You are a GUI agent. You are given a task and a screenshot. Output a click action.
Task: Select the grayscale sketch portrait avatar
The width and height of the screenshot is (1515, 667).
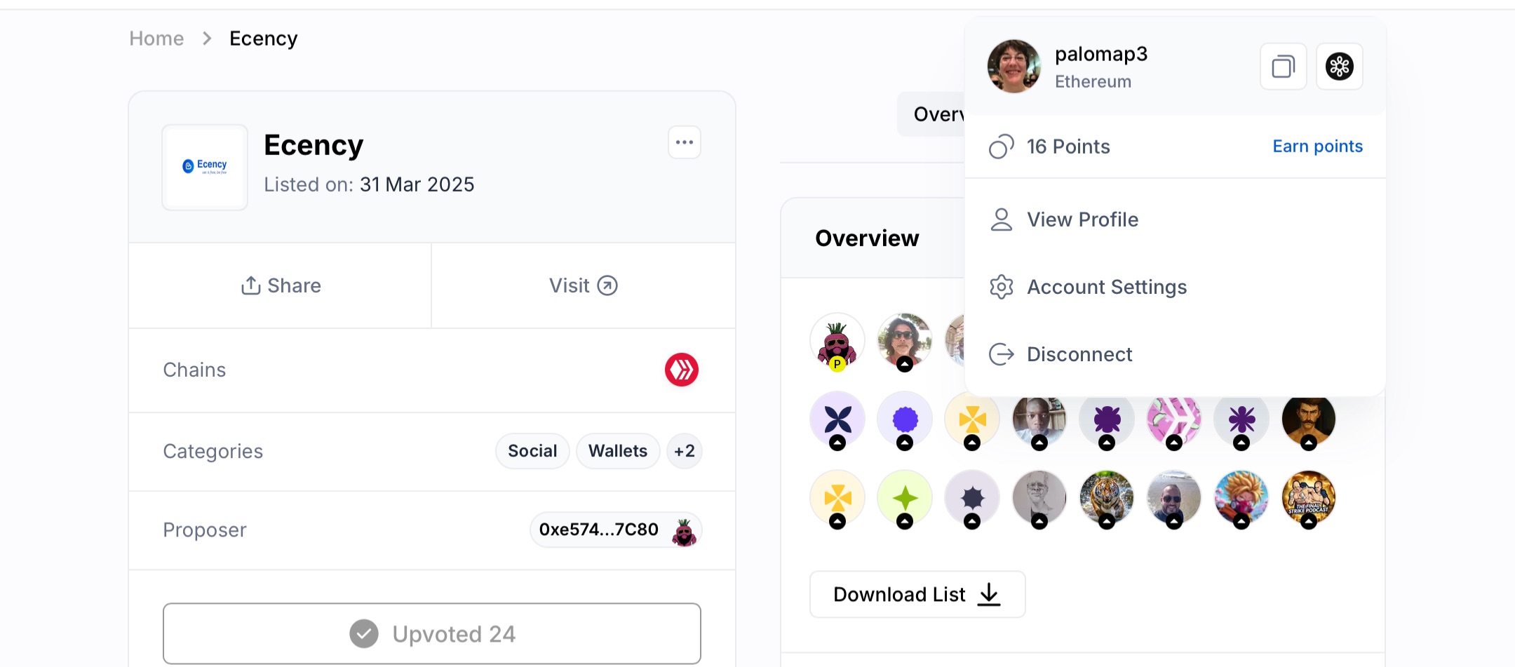click(x=1039, y=499)
